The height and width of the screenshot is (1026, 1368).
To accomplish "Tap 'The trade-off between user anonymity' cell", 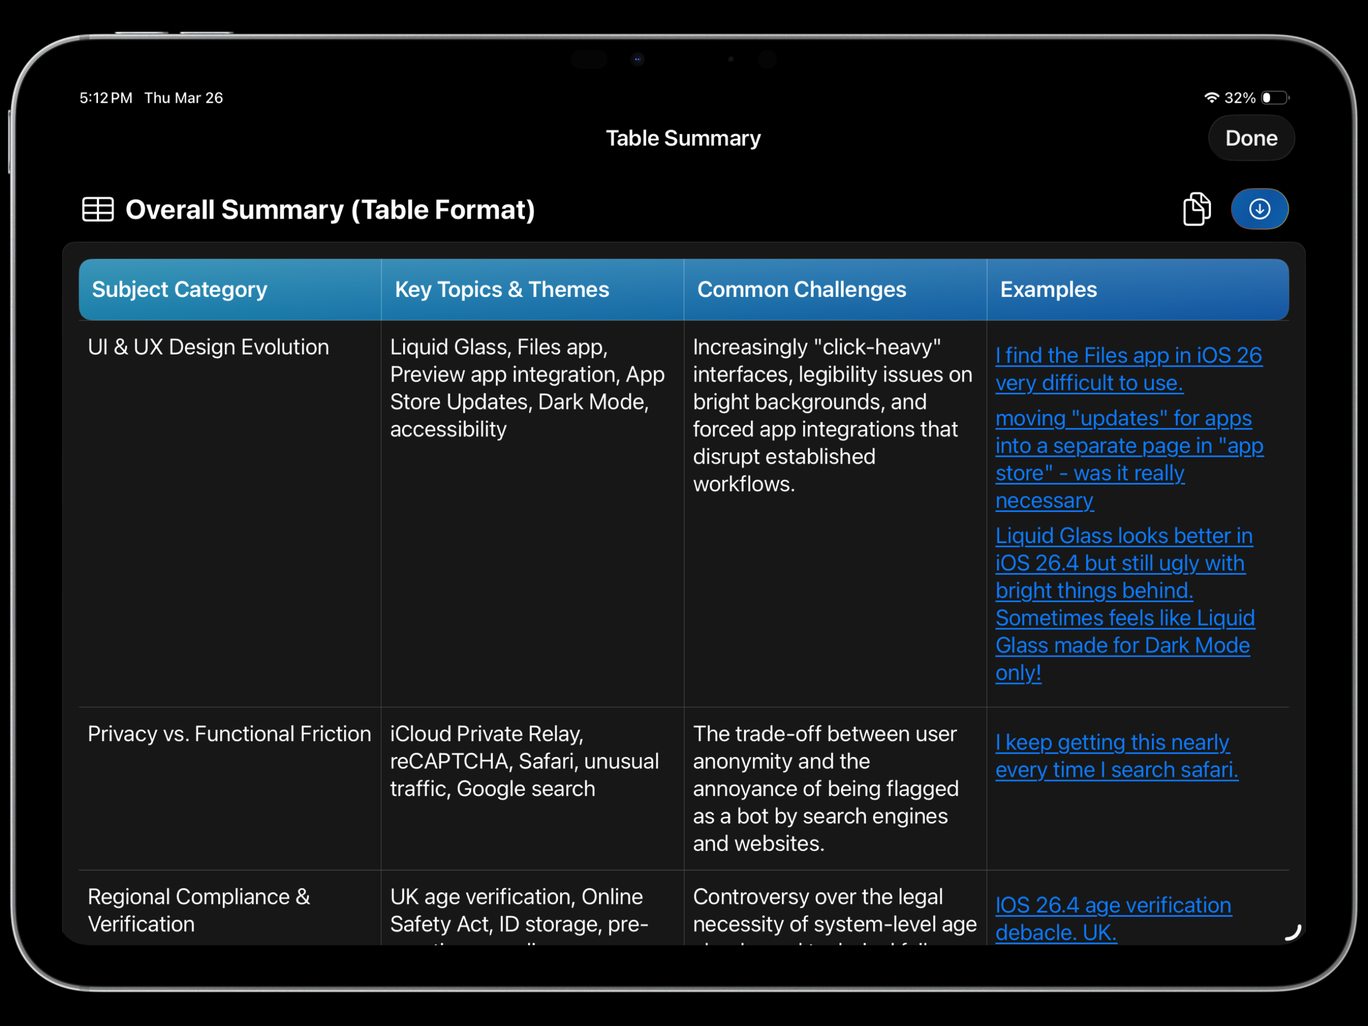I will coord(835,788).
